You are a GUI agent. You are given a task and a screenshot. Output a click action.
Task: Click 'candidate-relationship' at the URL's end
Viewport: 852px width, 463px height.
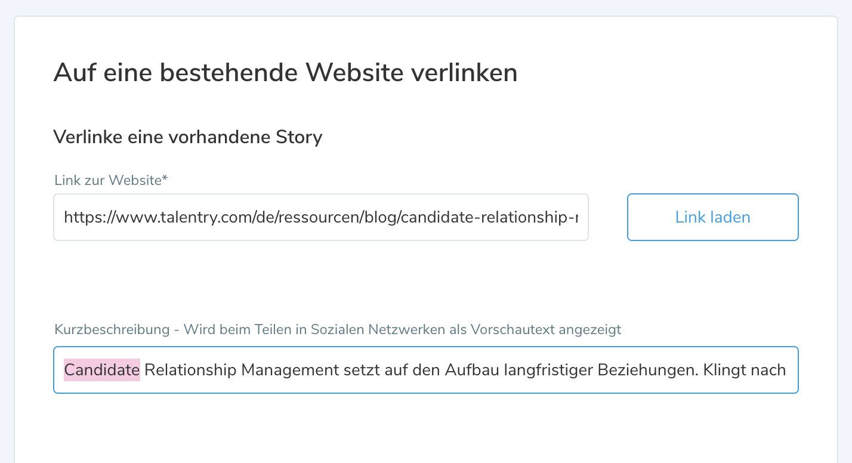click(x=486, y=217)
